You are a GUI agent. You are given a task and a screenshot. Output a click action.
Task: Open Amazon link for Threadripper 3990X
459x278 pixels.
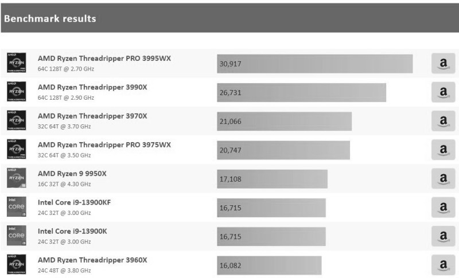point(443,92)
